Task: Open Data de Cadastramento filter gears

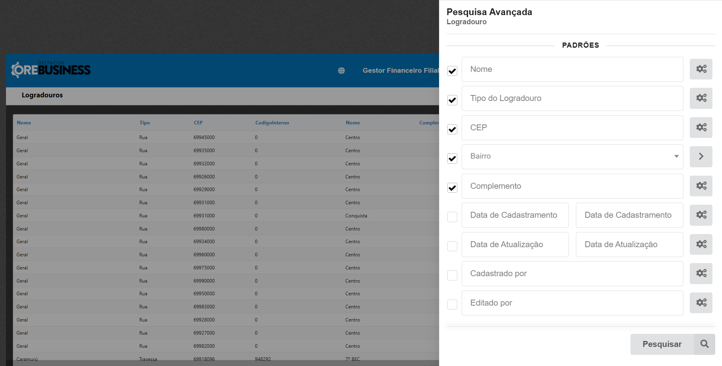Action: 701,215
